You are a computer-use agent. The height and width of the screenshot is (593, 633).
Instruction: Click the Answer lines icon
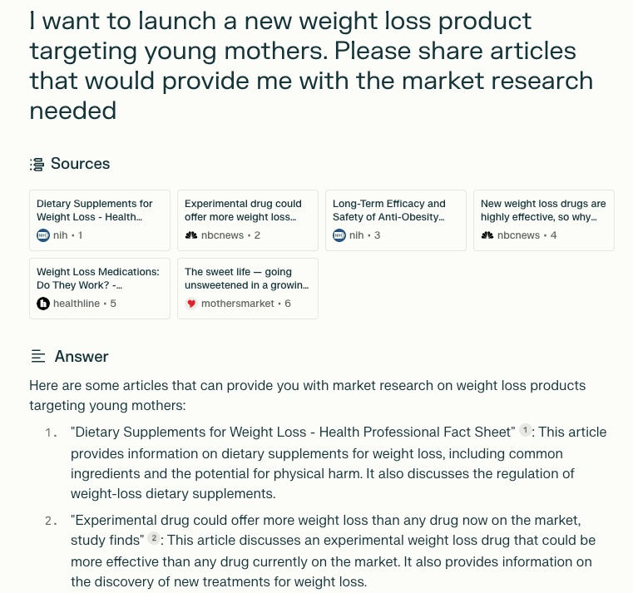point(38,357)
